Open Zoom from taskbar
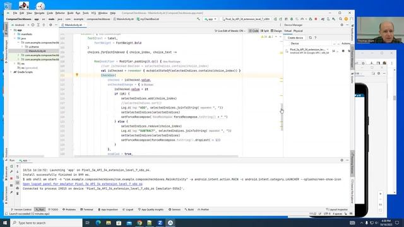 coord(160,223)
